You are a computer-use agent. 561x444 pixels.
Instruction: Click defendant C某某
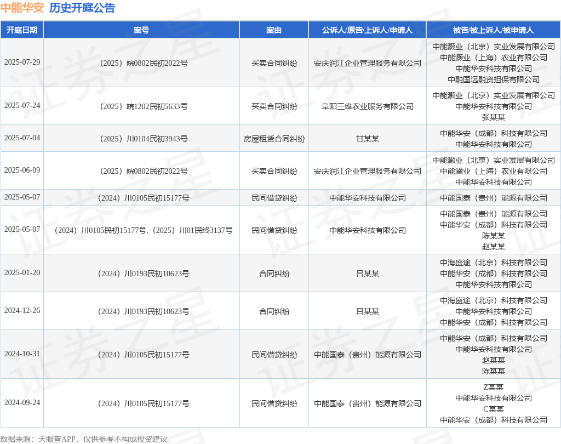click(x=494, y=409)
